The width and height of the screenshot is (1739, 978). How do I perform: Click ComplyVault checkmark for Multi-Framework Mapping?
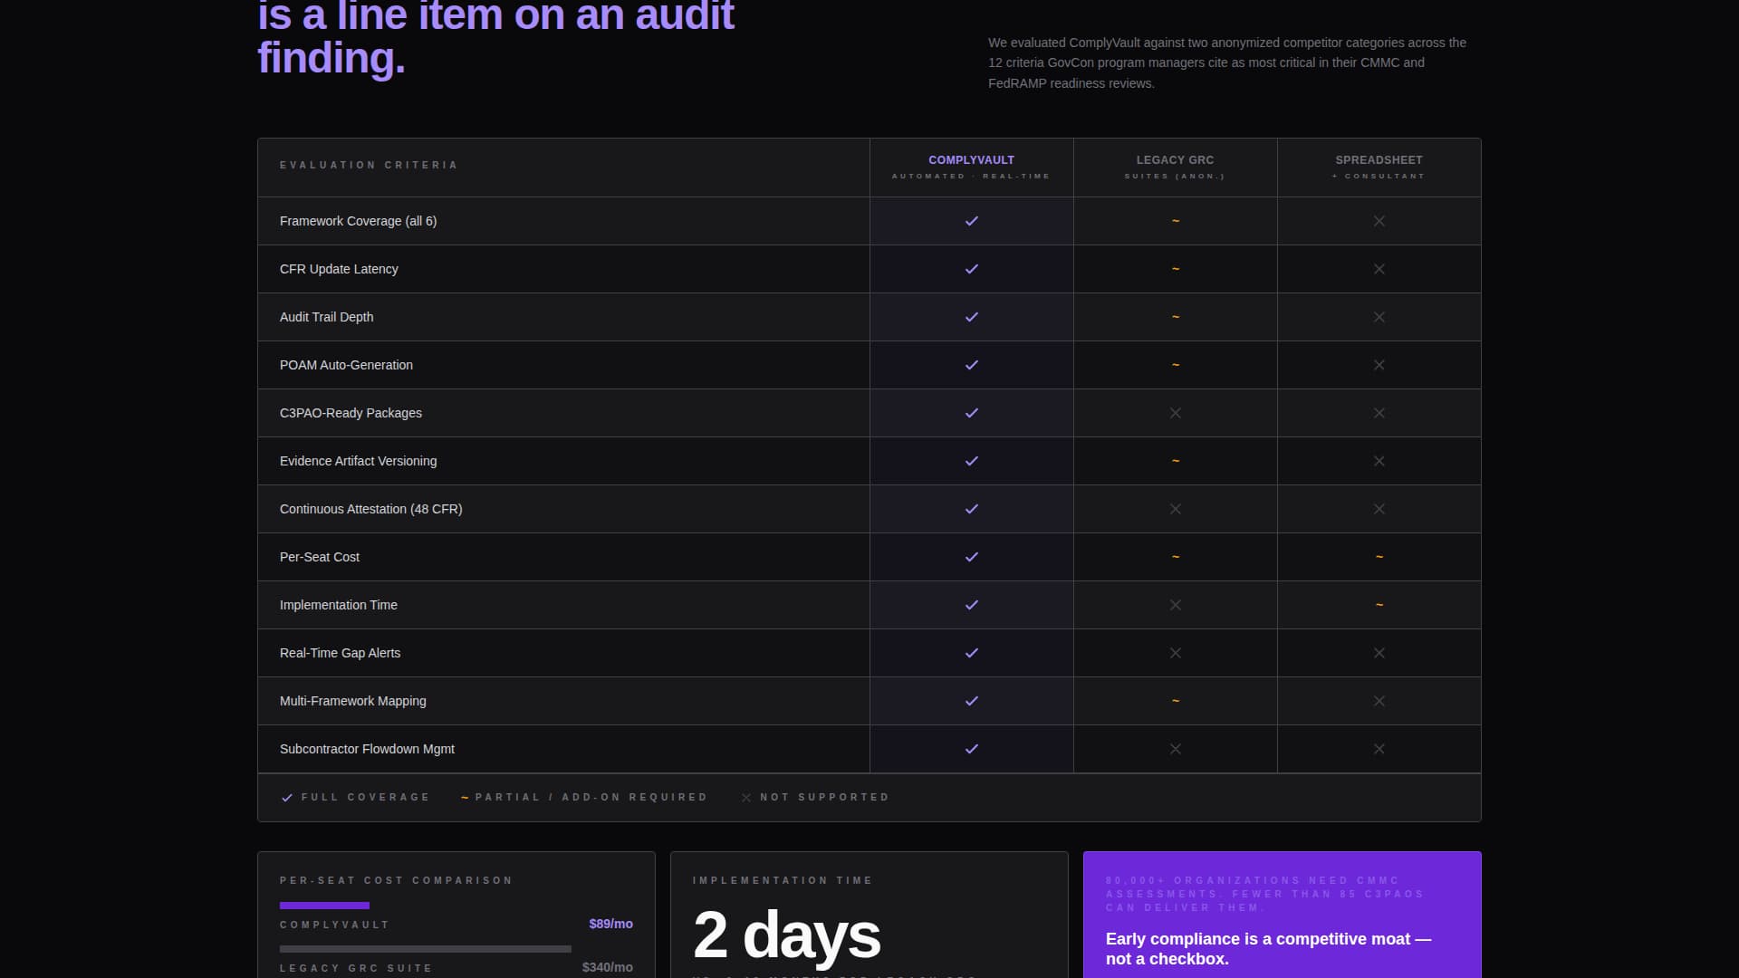tap(972, 701)
